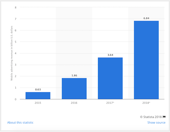Image resolution: width=170 pixels, height=132 pixels.
Task: Click the 2015 x-axis label
Action: pos(38,103)
